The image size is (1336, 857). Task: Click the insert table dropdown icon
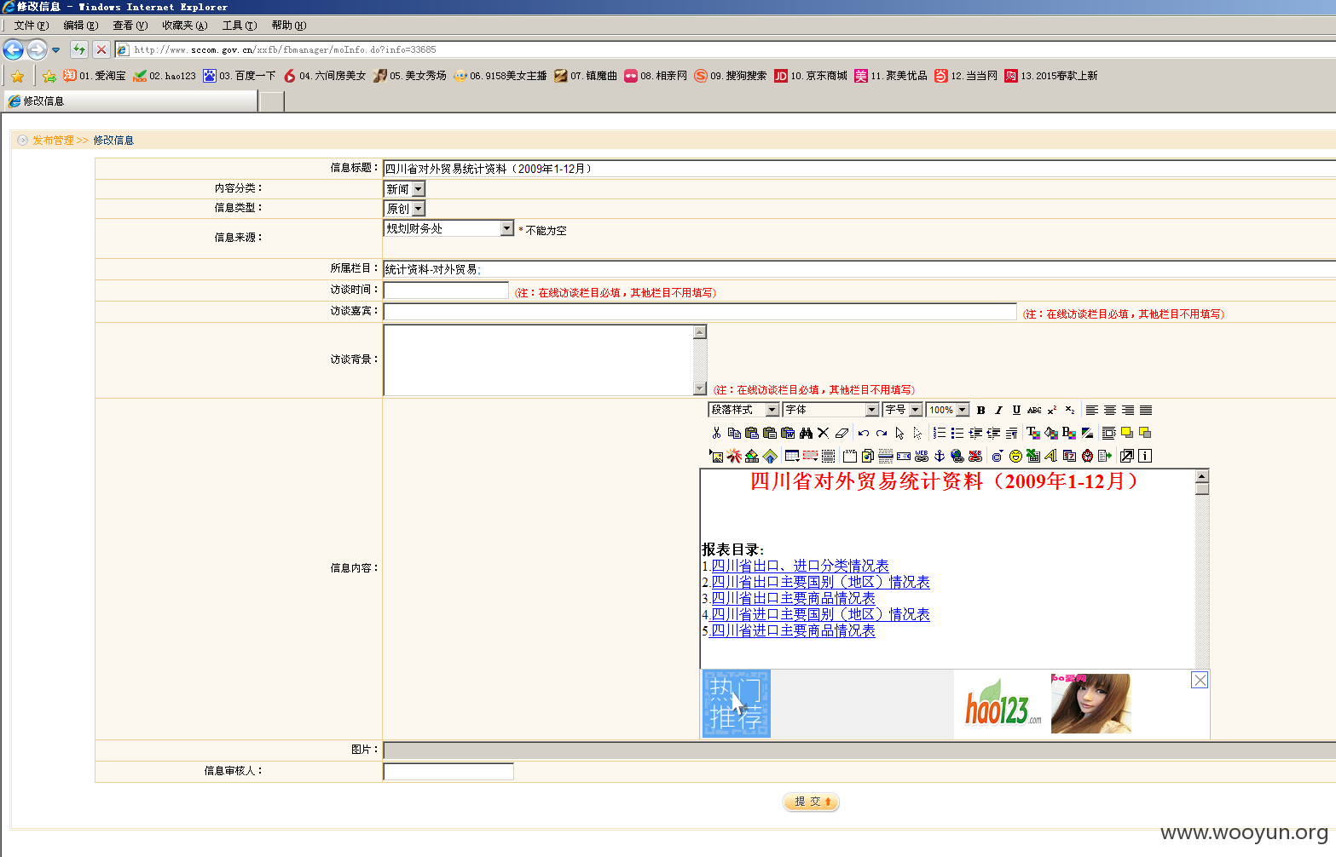coord(792,456)
